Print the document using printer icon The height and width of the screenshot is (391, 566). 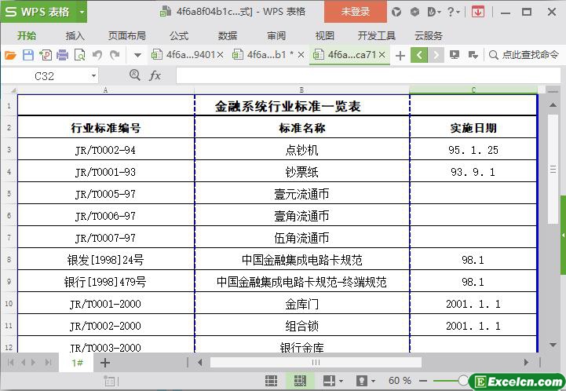[x=62, y=55]
